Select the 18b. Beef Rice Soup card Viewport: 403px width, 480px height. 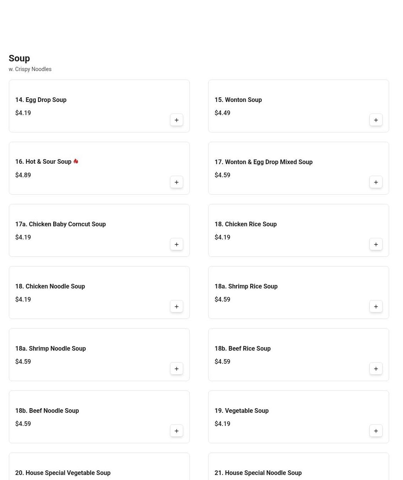298,354
